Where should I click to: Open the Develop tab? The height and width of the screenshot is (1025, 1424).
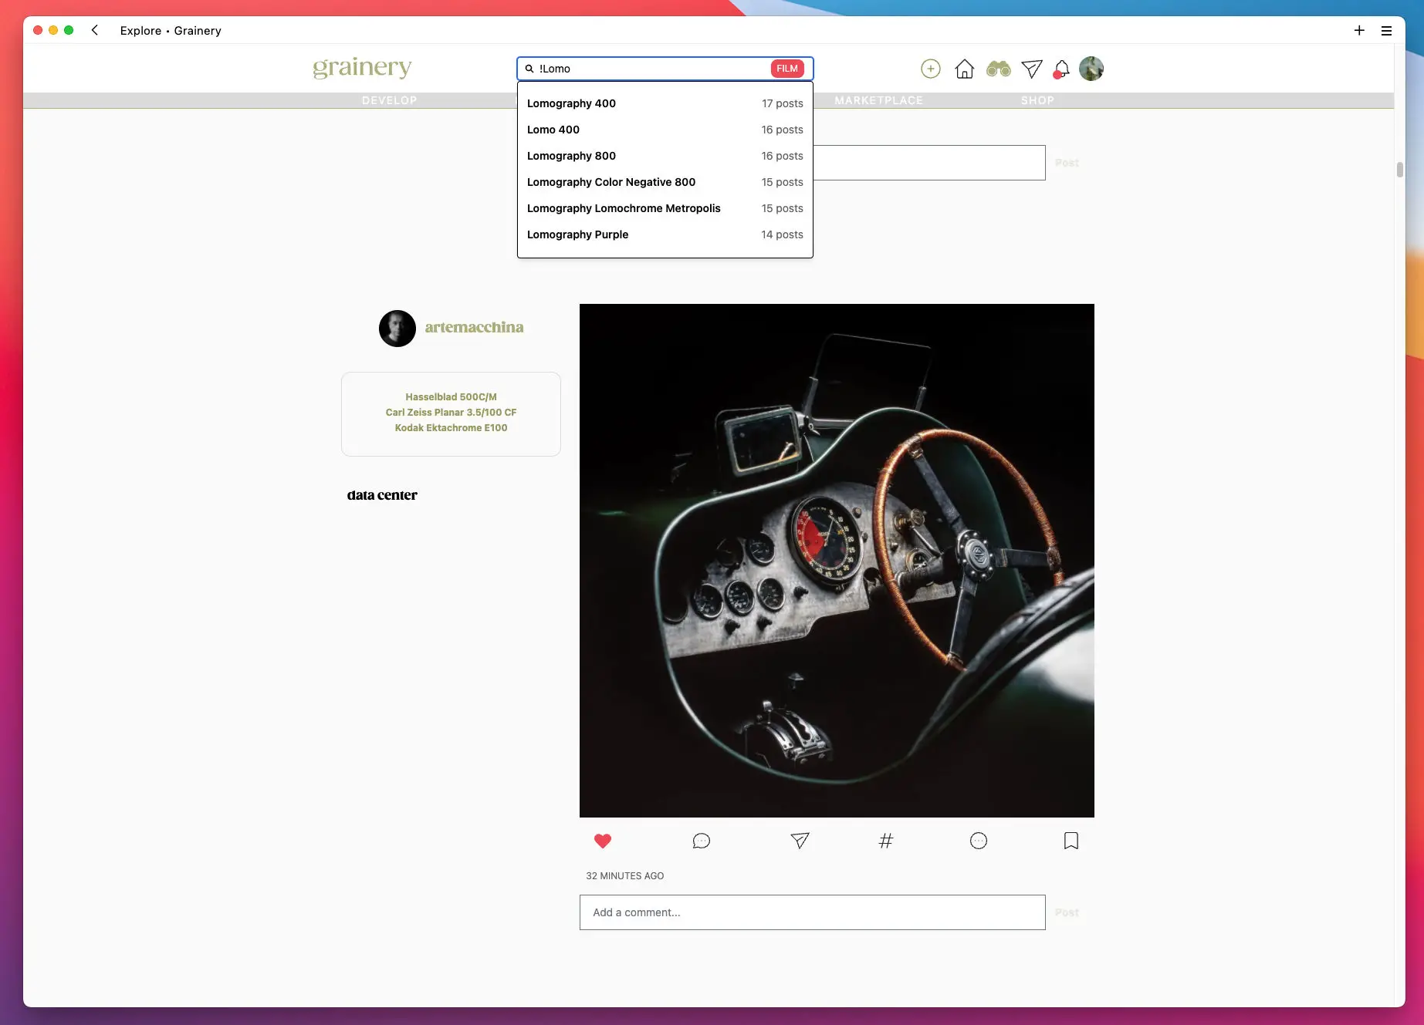[x=389, y=100]
